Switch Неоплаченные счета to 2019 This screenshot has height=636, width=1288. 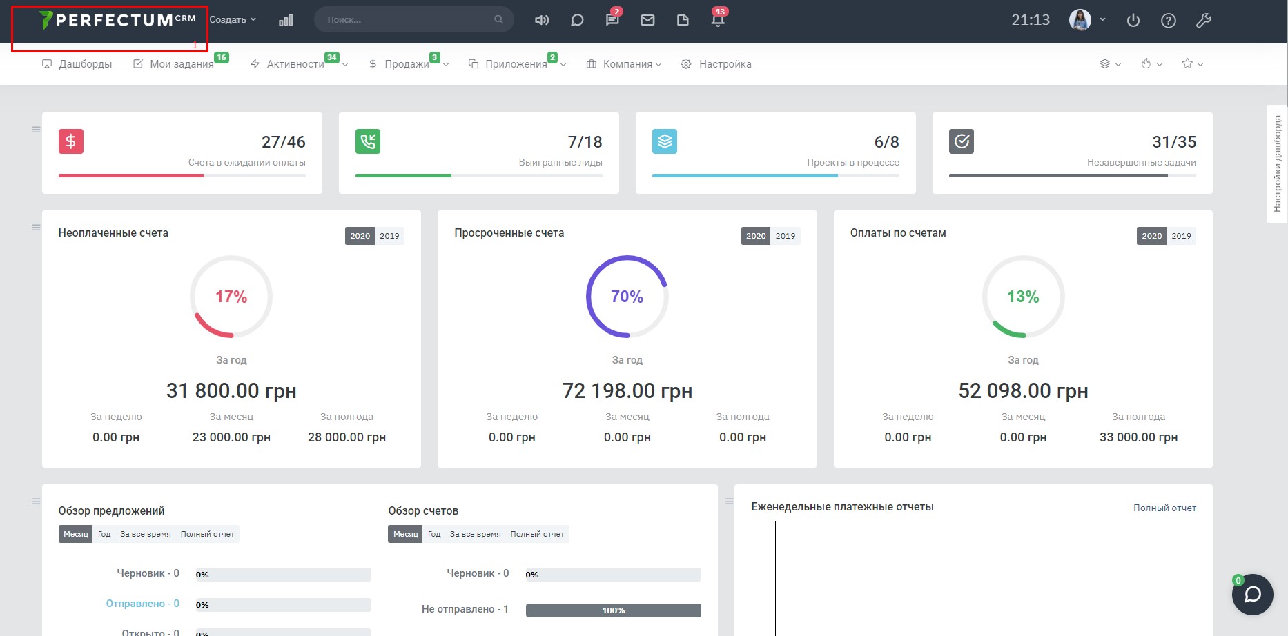[389, 236]
